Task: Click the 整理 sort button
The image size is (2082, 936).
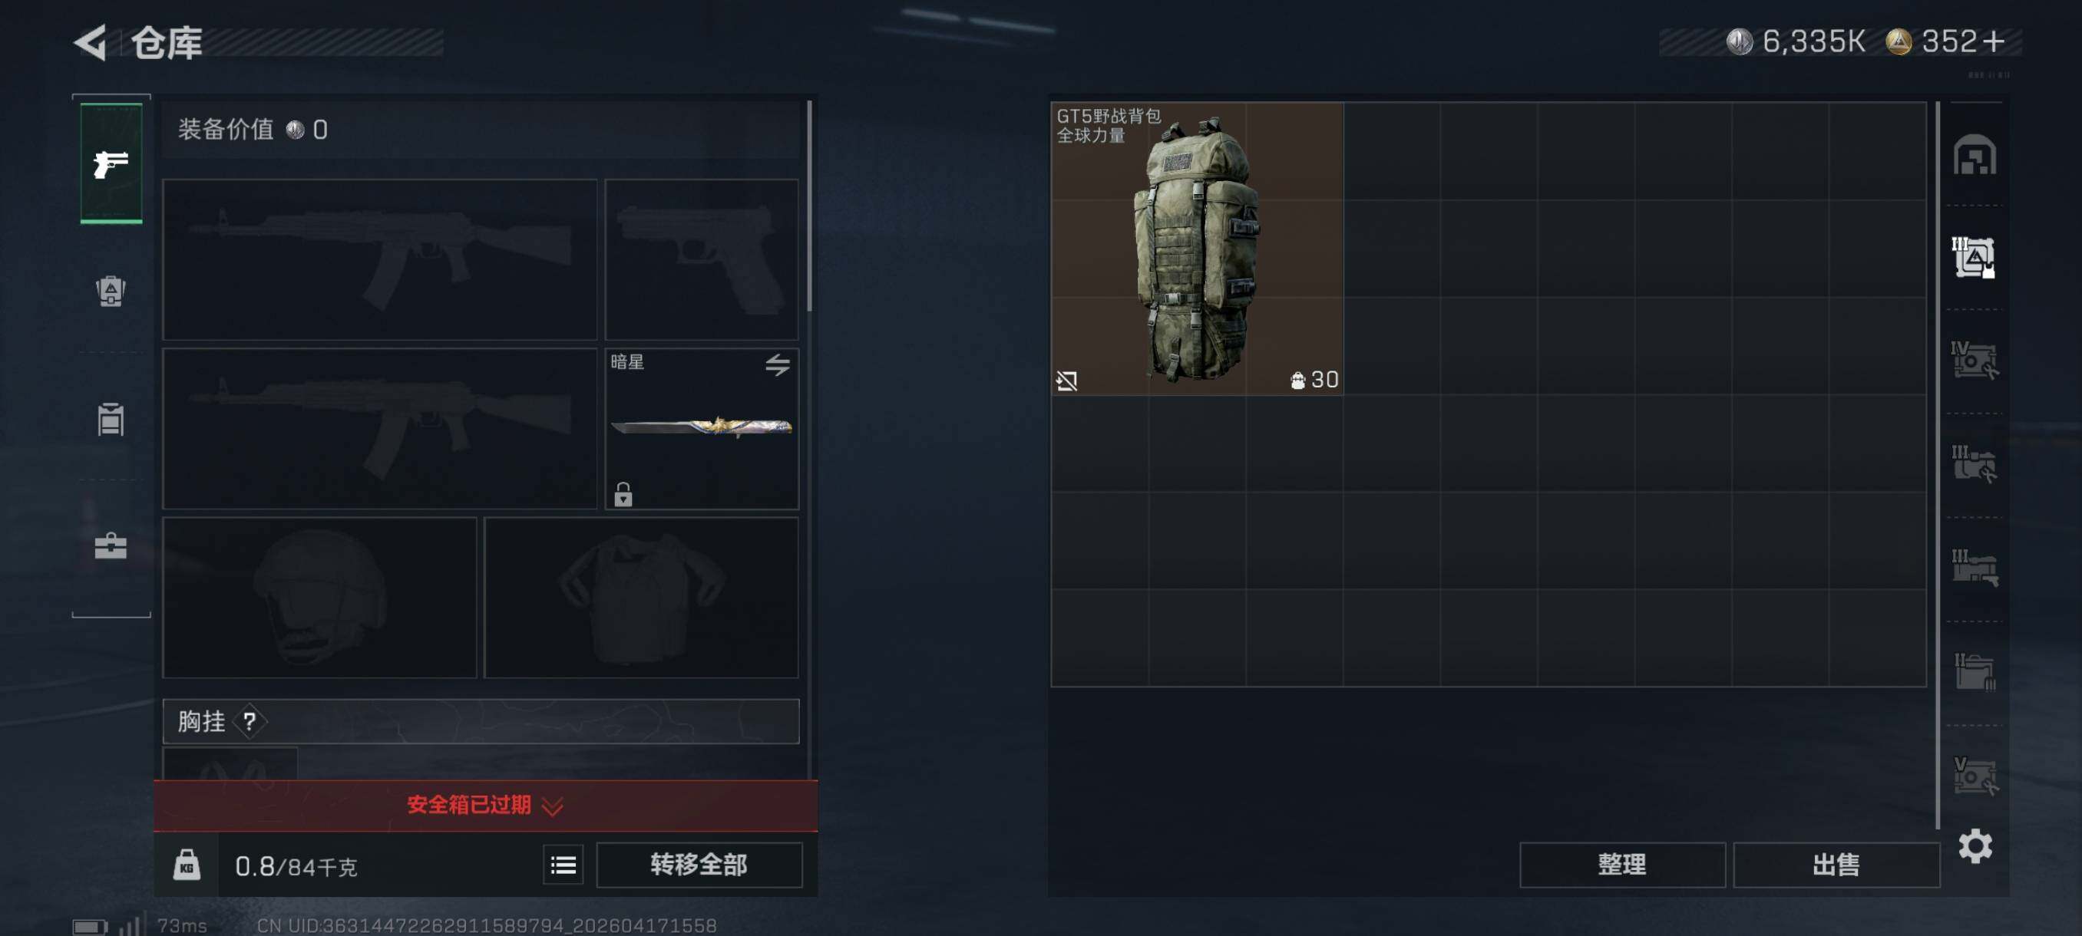Action: [x=1622, y=865]
